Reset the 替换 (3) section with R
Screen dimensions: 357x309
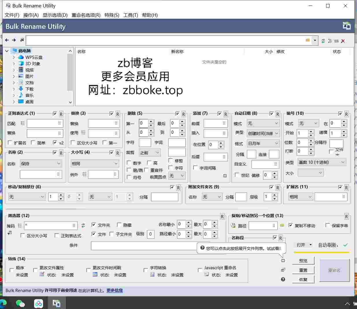pos(118,114)
